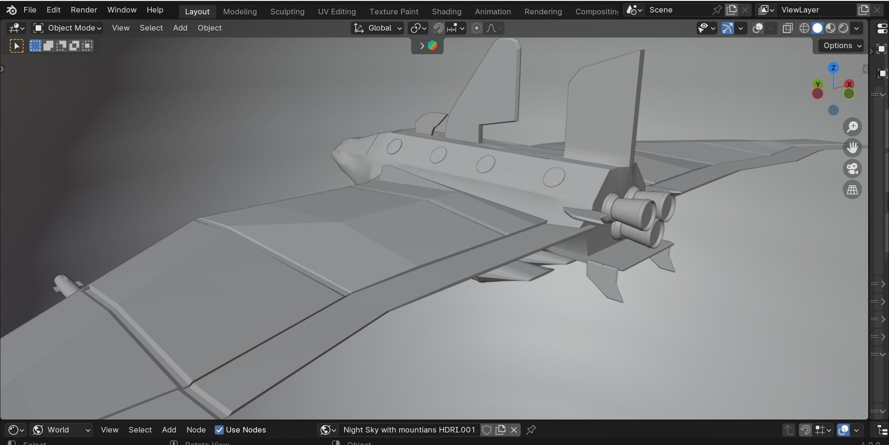Switch to the Texture Paint workspace tab

tap(394, 12)
